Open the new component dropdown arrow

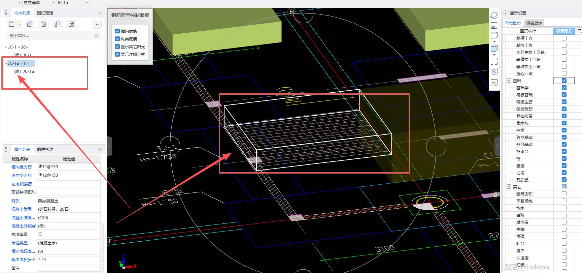(19, 24)
